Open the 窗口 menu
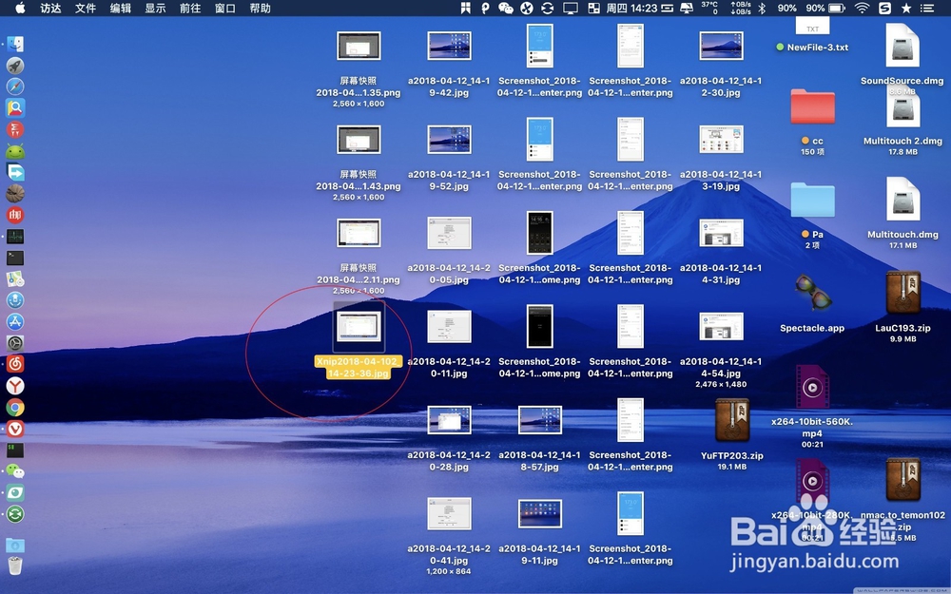Image resolution: width=951 pixels, height=594 pixels. [225, 8]
